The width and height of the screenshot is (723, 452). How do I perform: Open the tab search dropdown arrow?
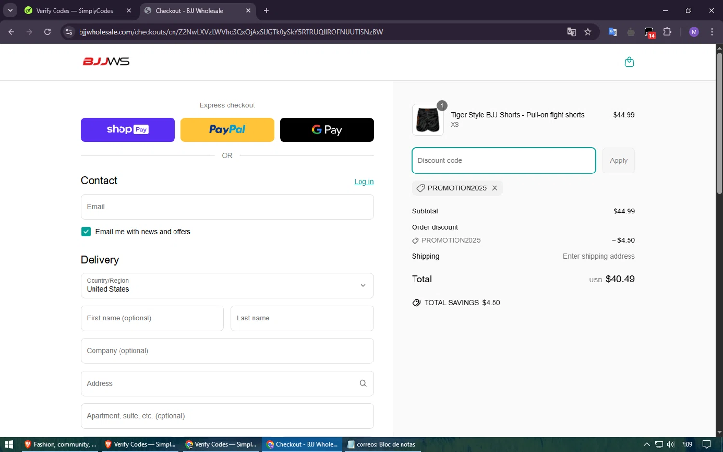coord(10,10)
